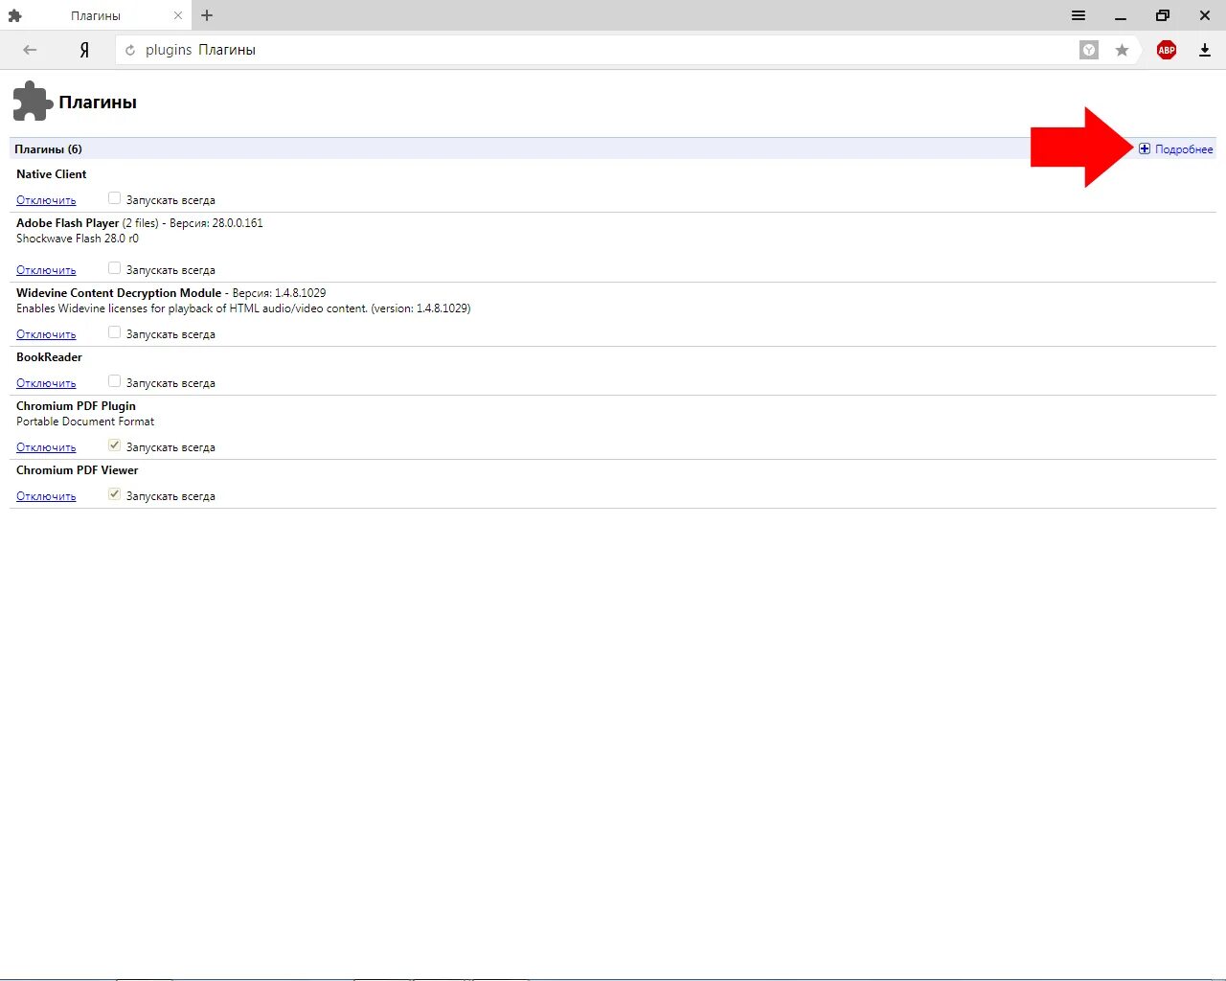Enable Запускать всегда for Widevine module

click(114, 332)
